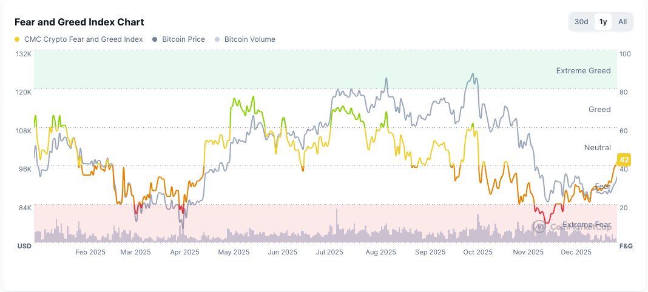
Task: Click the light gray Bitcoin Volume legend dot
Action: click(x=217, y=39)
